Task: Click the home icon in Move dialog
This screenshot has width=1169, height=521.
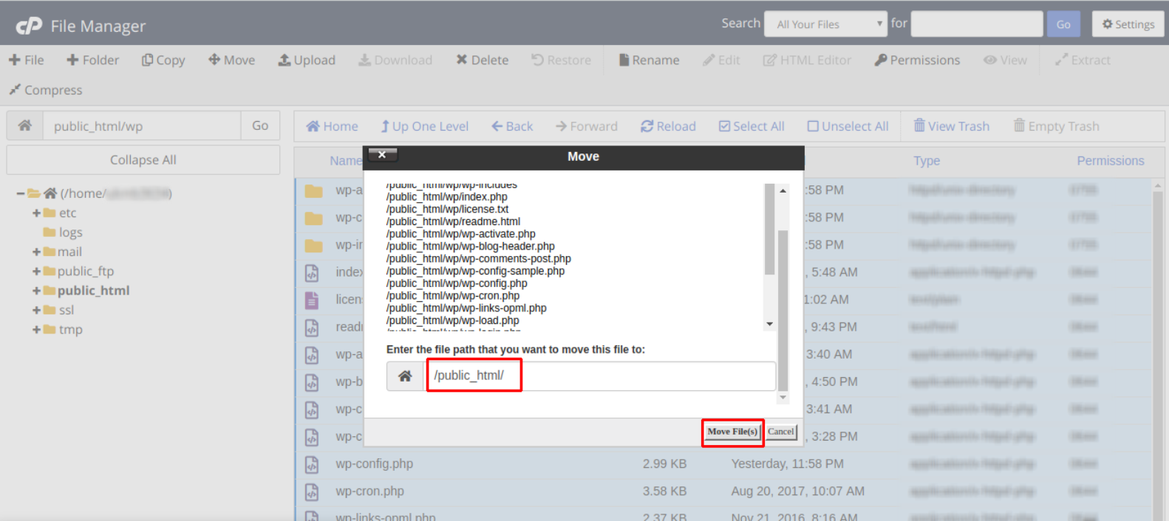Action: coord(405,376)
